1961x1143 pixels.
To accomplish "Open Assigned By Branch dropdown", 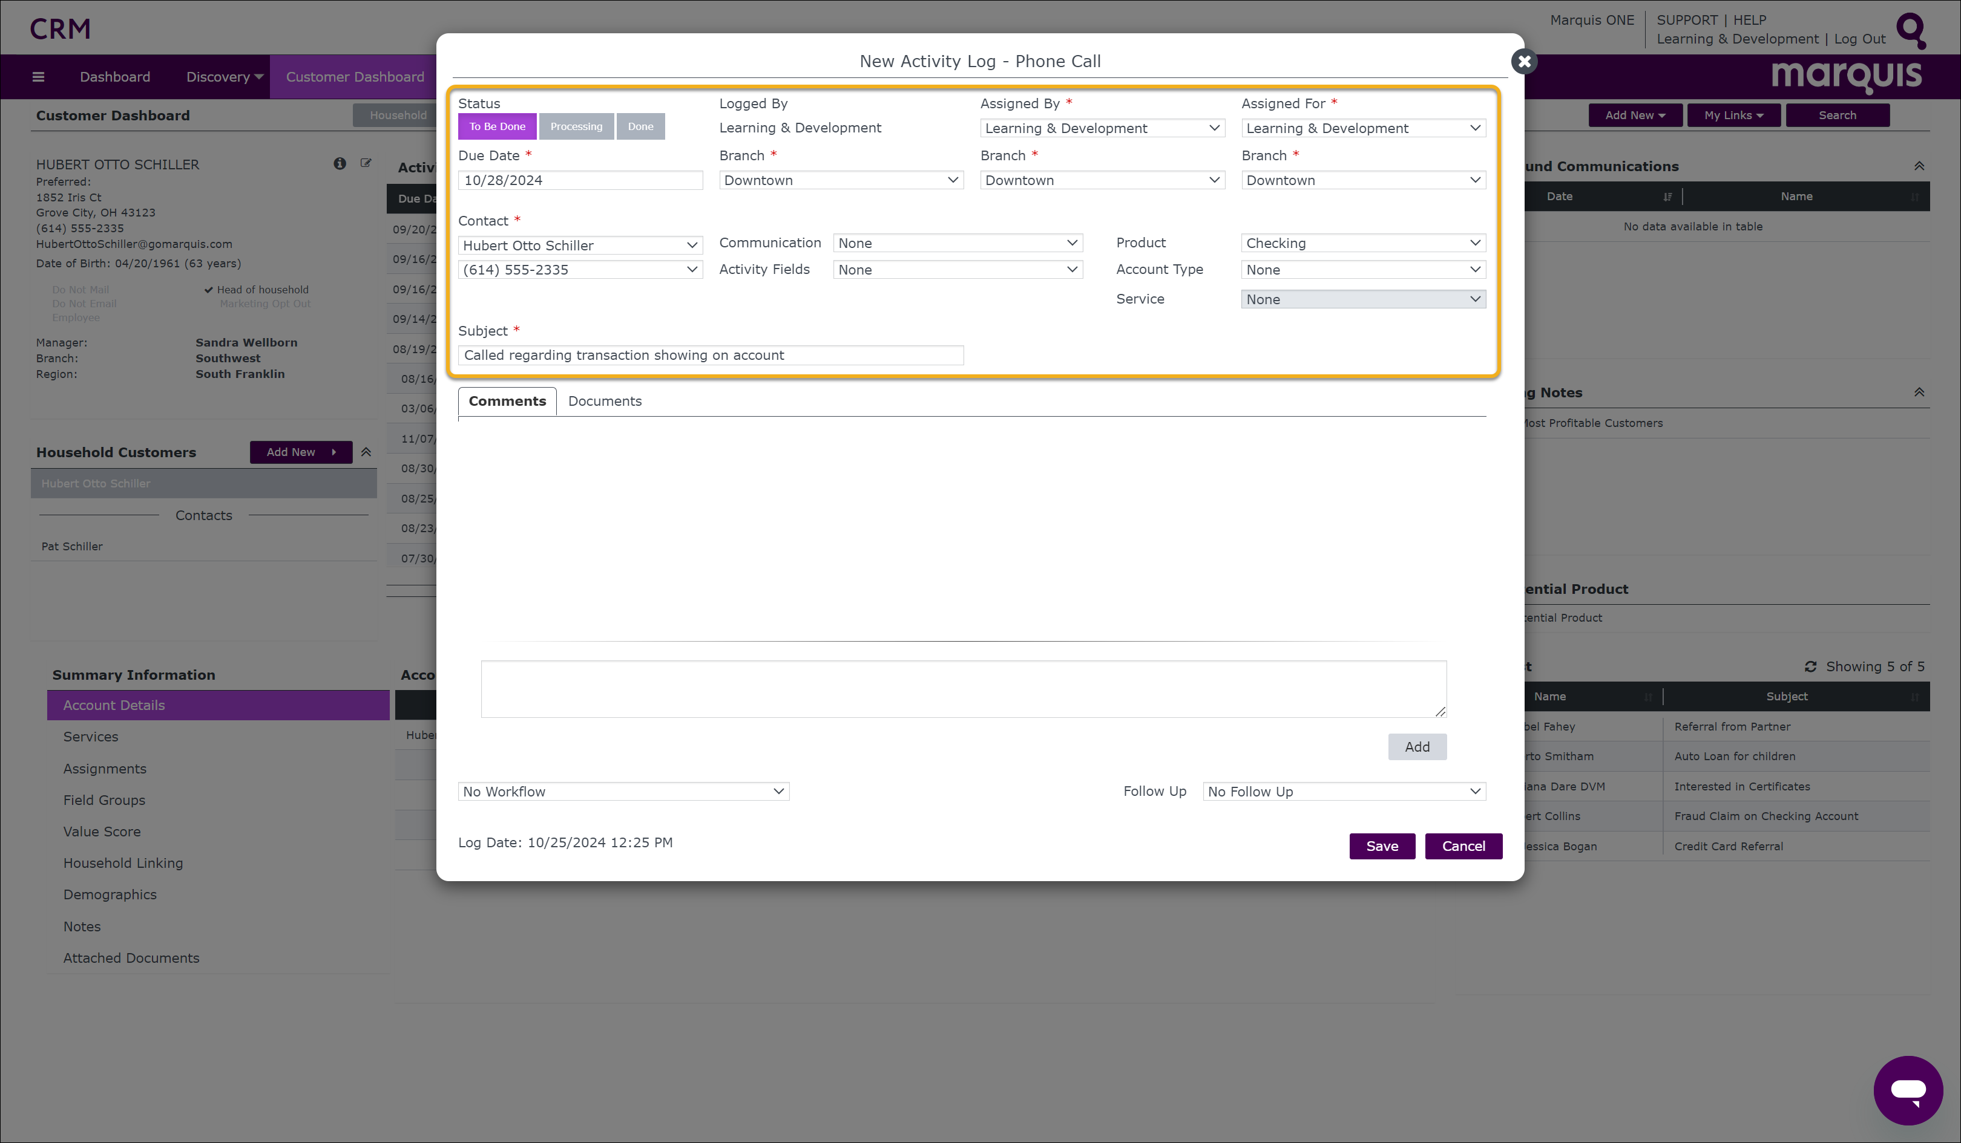I will (1102, 180).
